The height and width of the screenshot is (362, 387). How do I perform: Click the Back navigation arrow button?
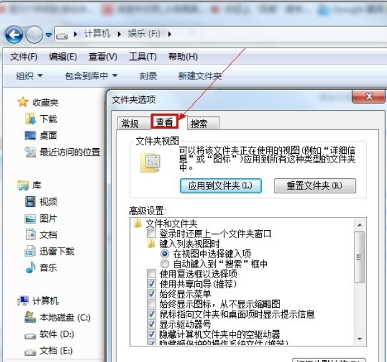14,34
